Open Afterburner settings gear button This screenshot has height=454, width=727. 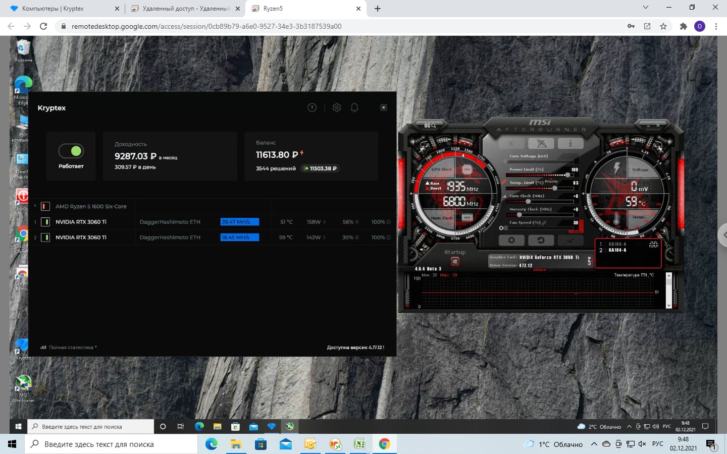pos(511,240)
